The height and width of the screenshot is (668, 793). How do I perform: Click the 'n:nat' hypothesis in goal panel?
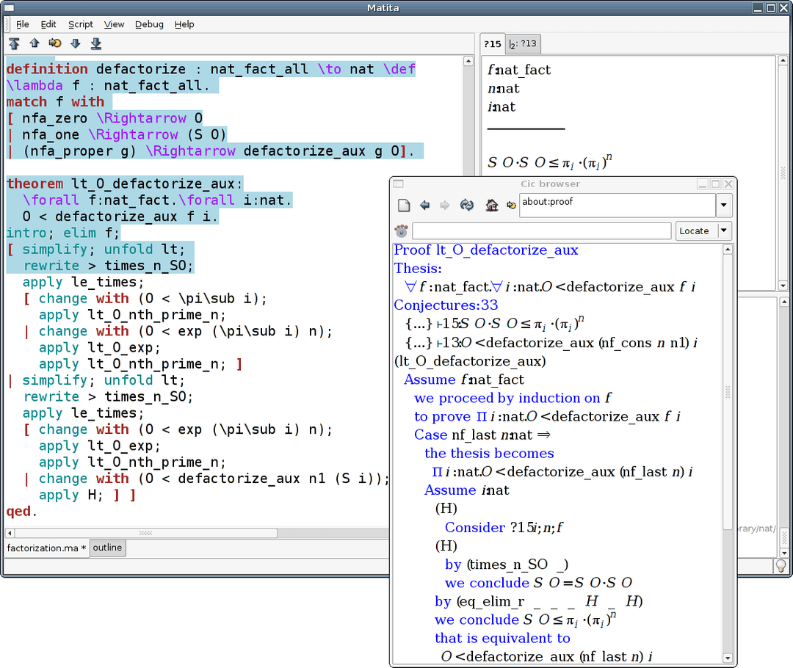(x=504, y=89)
